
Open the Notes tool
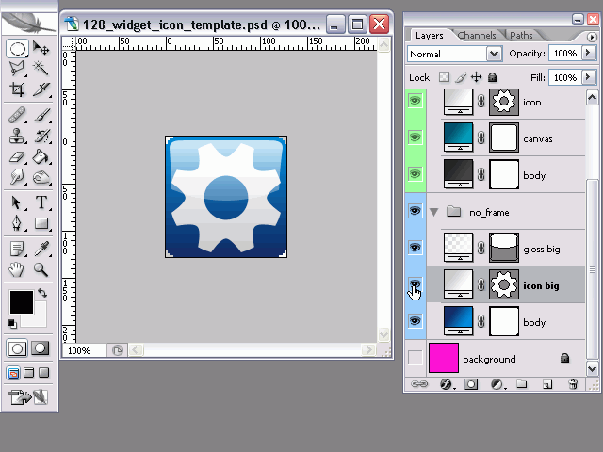click(17, 249)
